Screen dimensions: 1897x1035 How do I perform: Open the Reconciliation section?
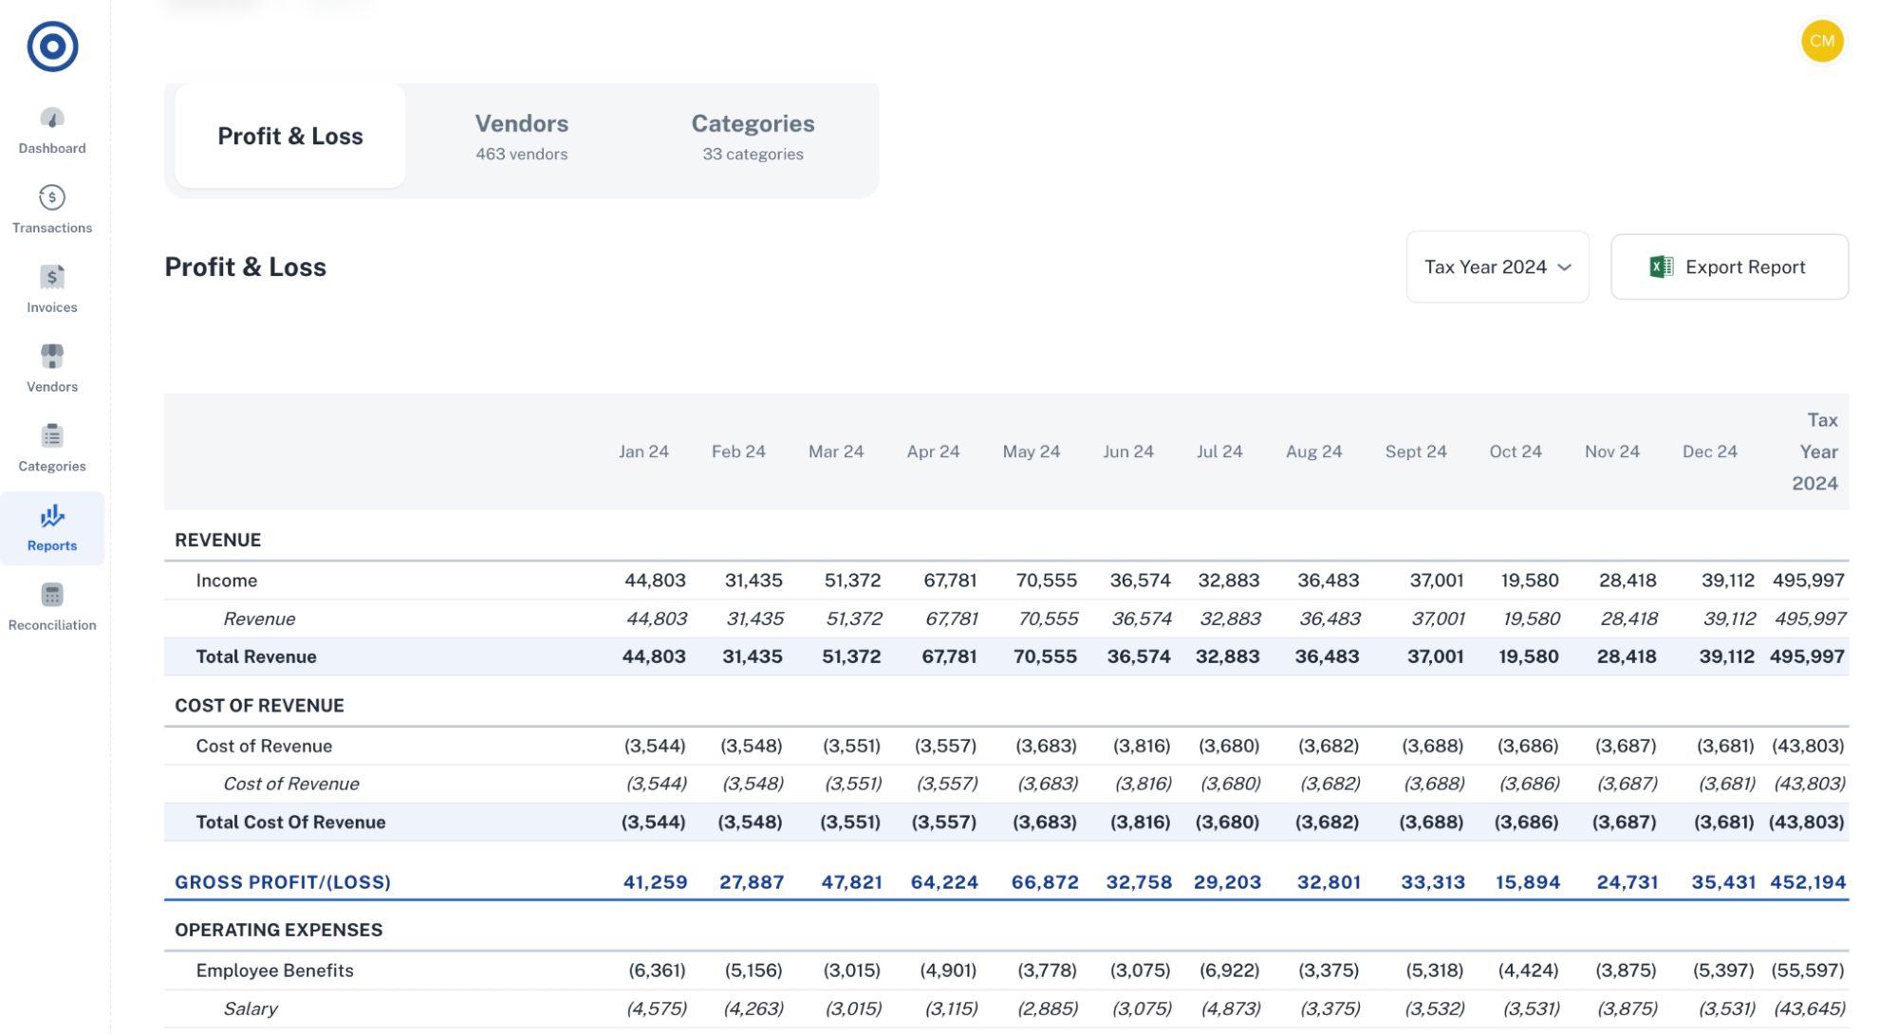pyautogui.click(x=52, y=607)
